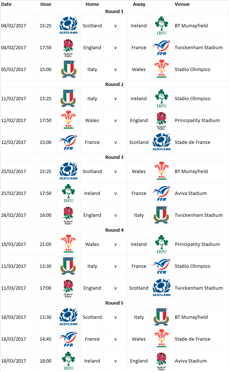The image size is (229, 372).
Task: Select Principality Stadium cell in Round 4
Action: [197, 244]
